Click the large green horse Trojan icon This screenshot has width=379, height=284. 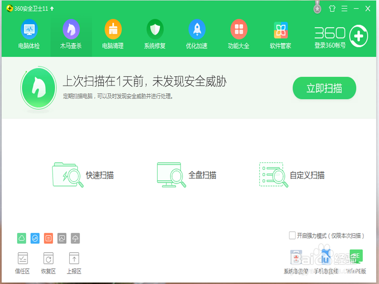[x=38, y=88]
